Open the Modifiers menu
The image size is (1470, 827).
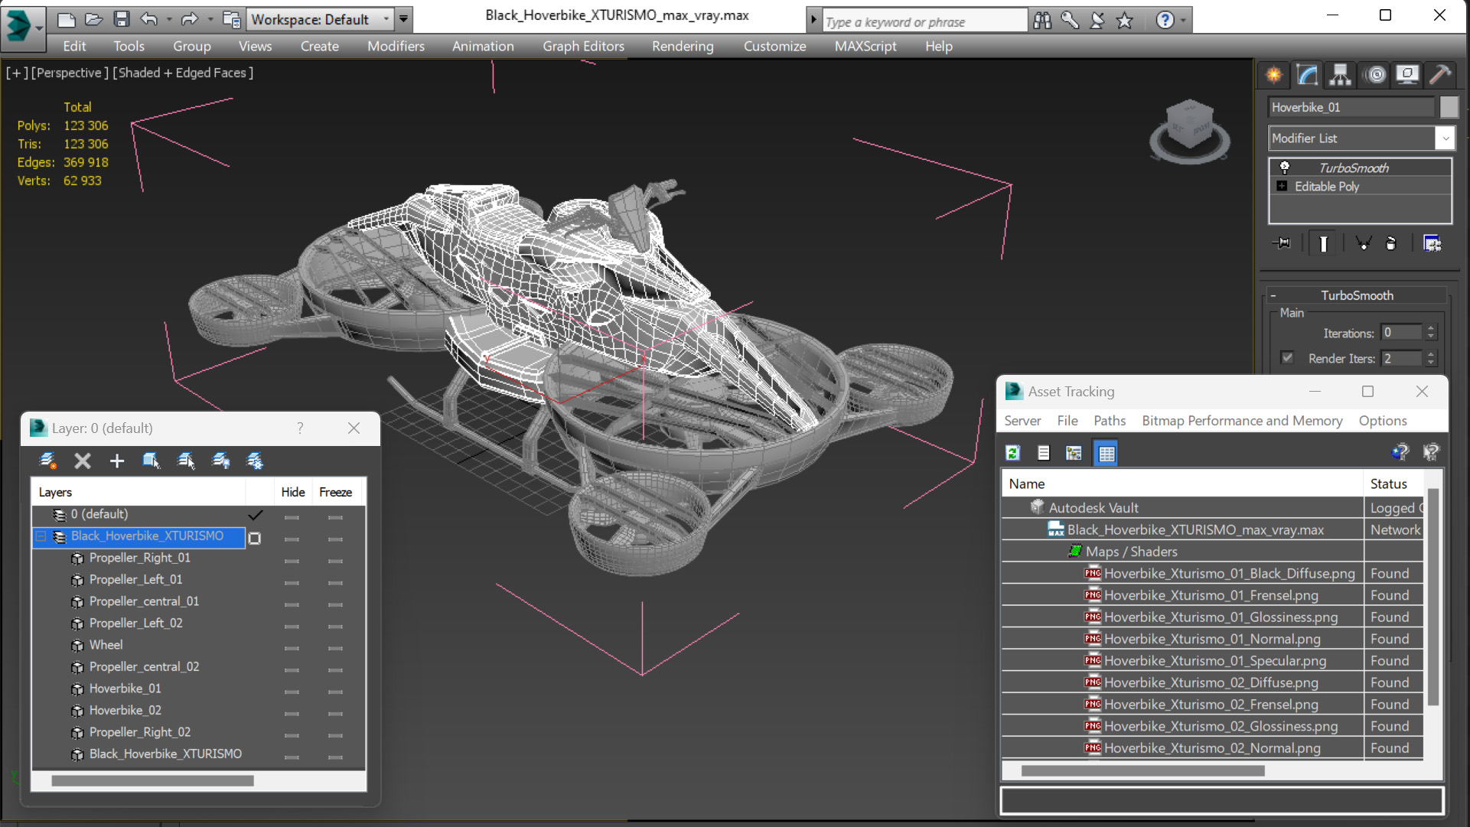396,46
